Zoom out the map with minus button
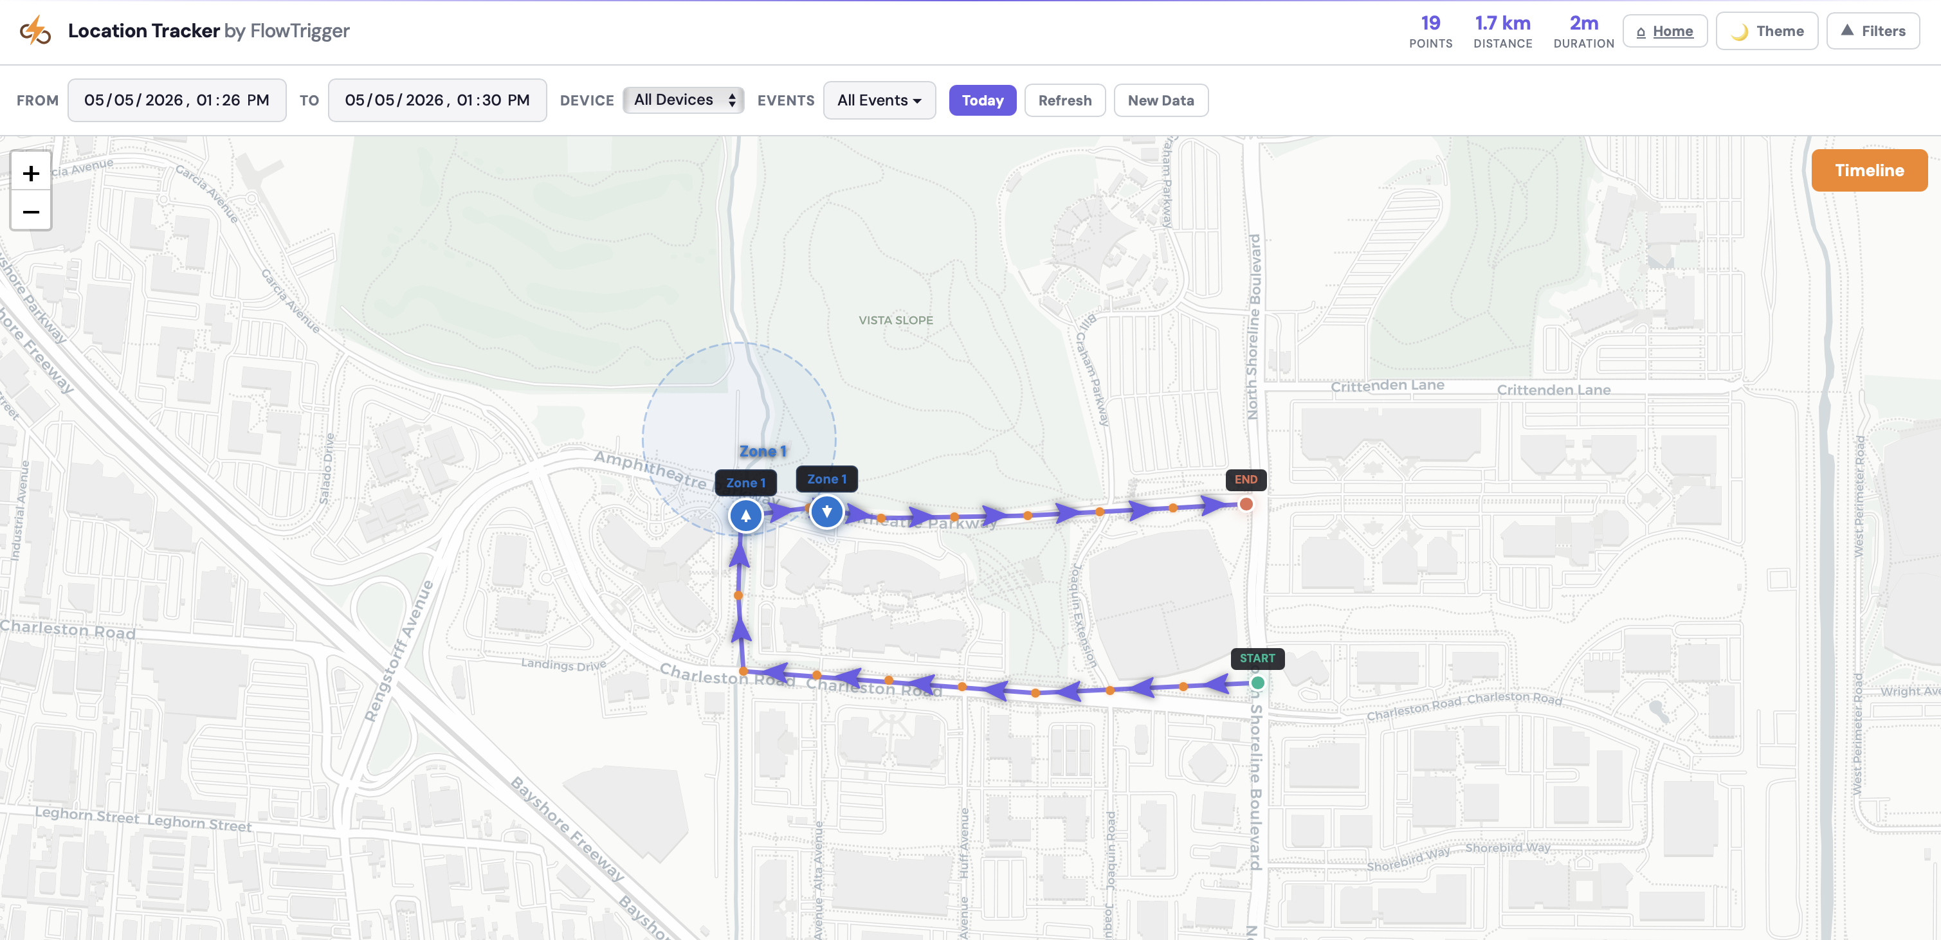This screenshot has height=940, width=1941. [31, 212]
